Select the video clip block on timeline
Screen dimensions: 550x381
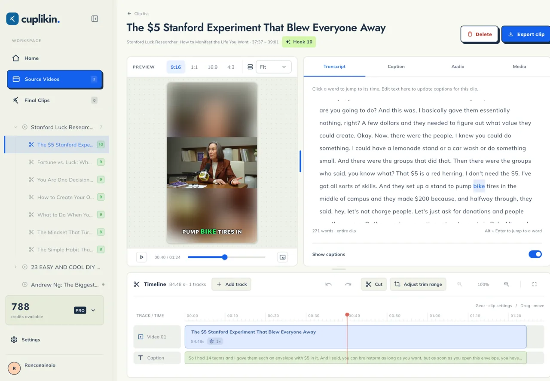[356, 337]
